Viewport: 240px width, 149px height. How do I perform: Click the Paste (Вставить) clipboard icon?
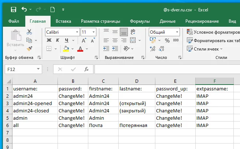16,35
